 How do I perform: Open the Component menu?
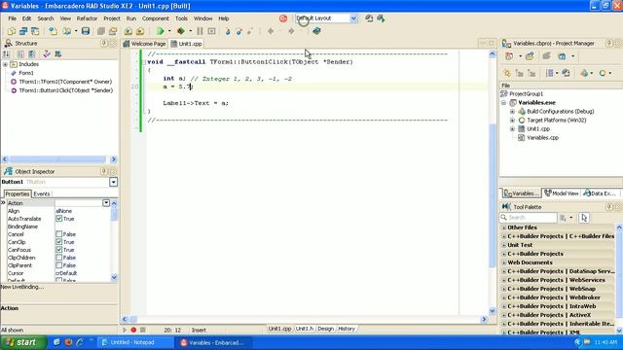click(x=156, y=18)
